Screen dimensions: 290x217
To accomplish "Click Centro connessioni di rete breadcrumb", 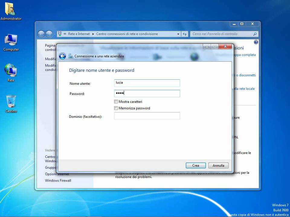I will (127, 34).
